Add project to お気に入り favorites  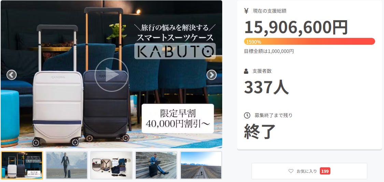(x=309, y=171)
